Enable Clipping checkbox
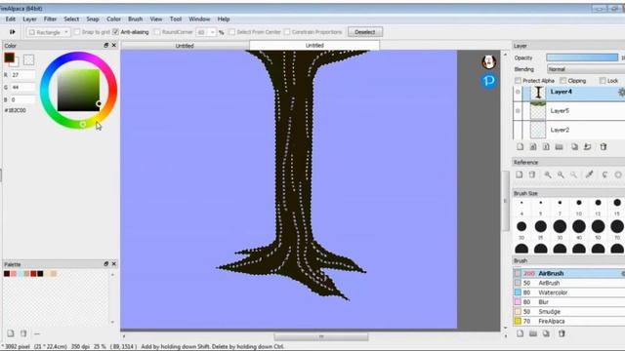This screenshot has height=351, width=625. pos(562,81)
